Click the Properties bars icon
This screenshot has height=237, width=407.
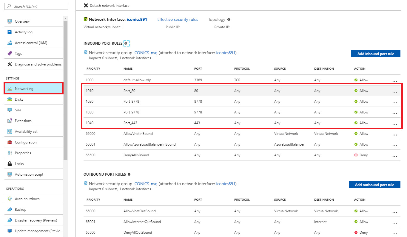point(10,153)
